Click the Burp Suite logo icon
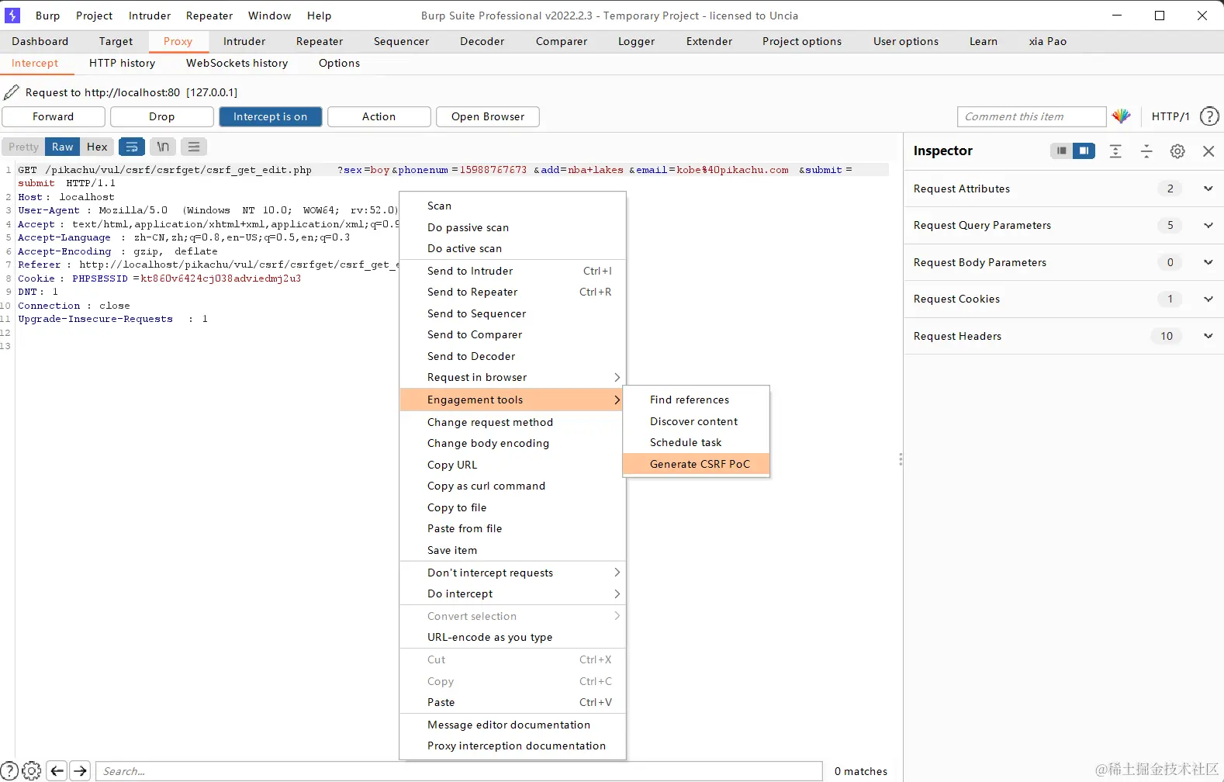This screenshot has width=1224, height=782. pos(12,16)
